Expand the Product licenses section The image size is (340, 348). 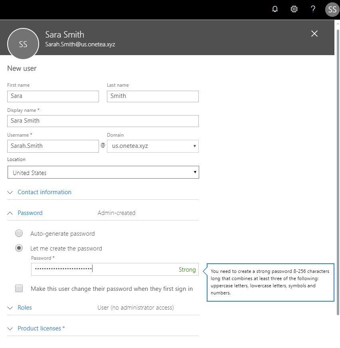pos(40,328)
